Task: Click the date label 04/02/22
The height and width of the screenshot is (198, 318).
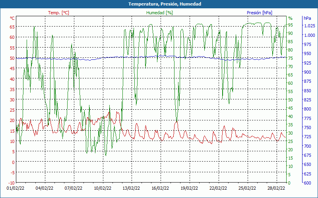Action: click(45, 188)
